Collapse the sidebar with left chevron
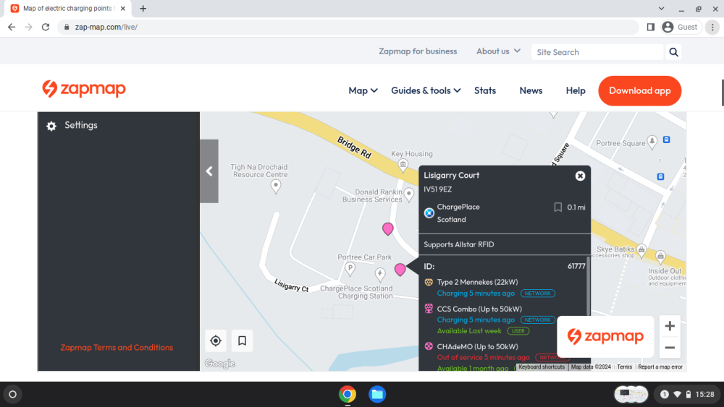724x407 pixels. point(209,171)
